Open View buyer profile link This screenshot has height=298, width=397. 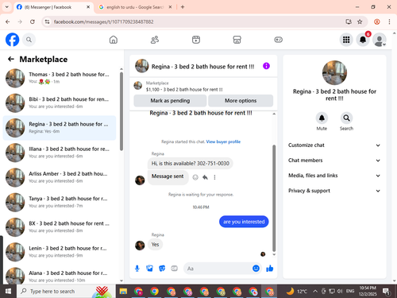223,141
